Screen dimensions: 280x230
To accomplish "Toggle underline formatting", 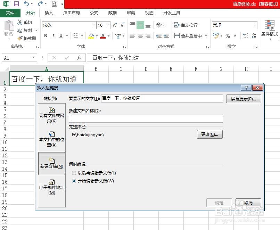I will (61, 36).
